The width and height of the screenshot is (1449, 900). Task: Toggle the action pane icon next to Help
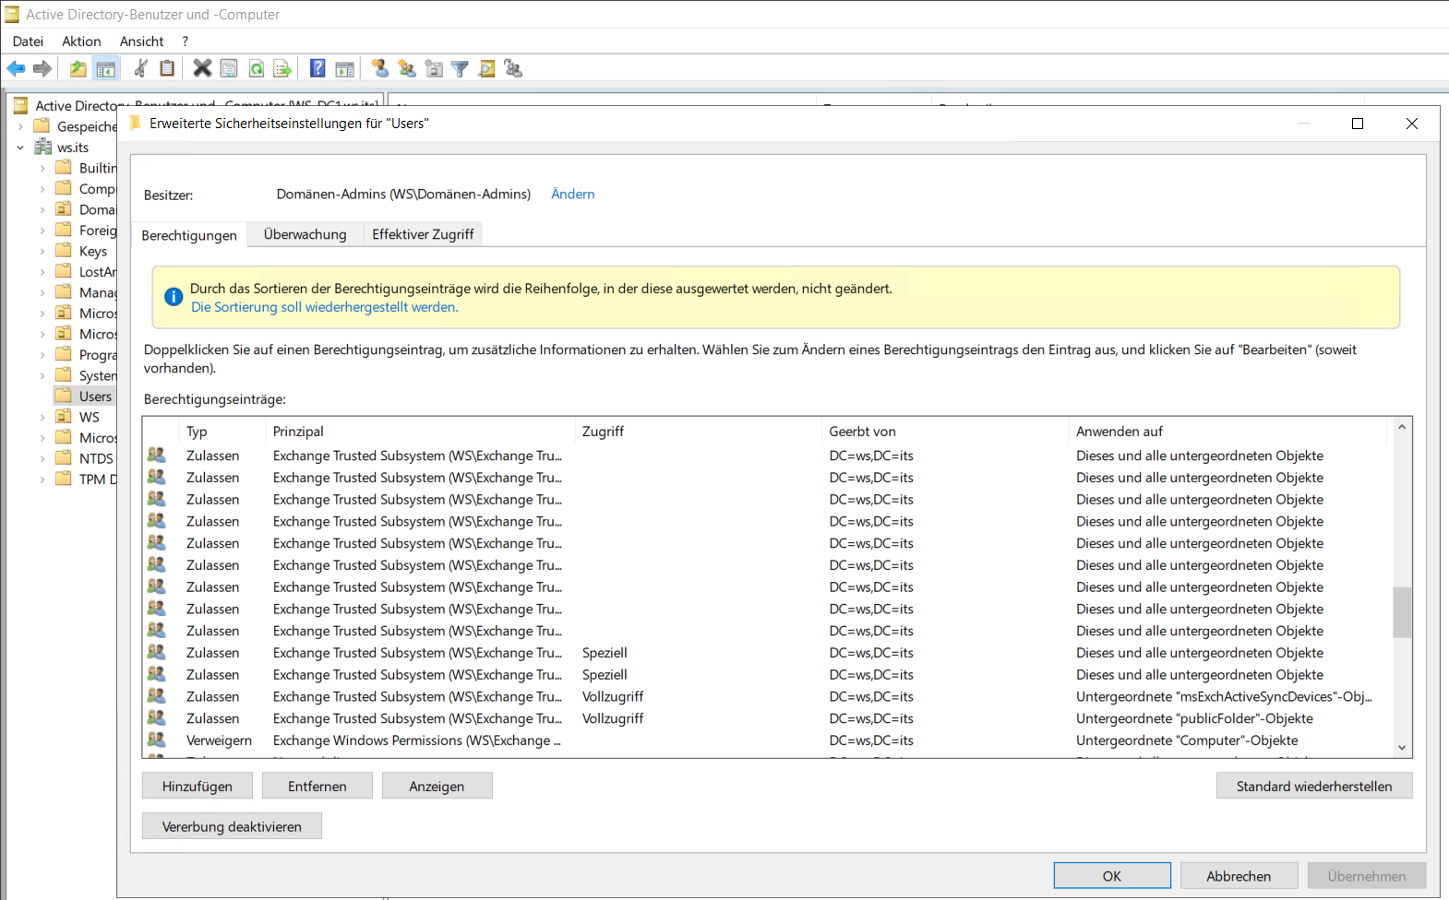(344, 68)
